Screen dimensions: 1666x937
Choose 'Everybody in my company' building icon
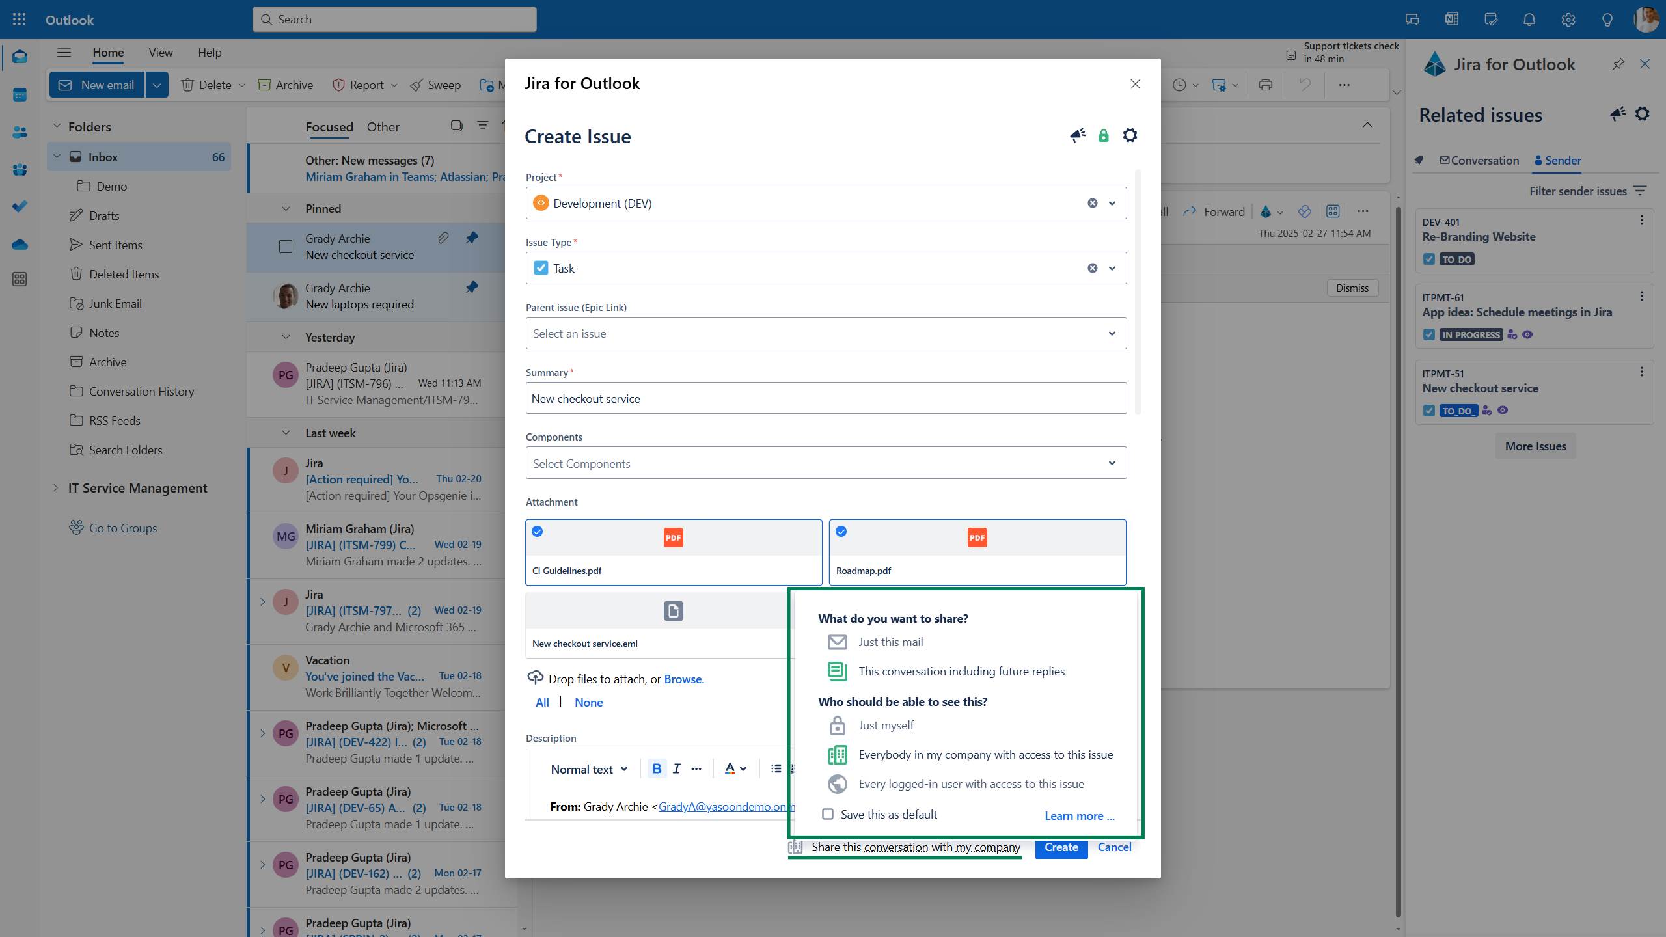coord(837,755)
